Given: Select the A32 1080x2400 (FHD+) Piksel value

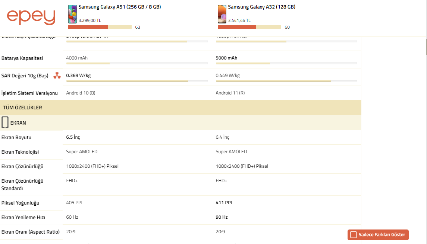Looking at the screenshot, I should [242, 166].
